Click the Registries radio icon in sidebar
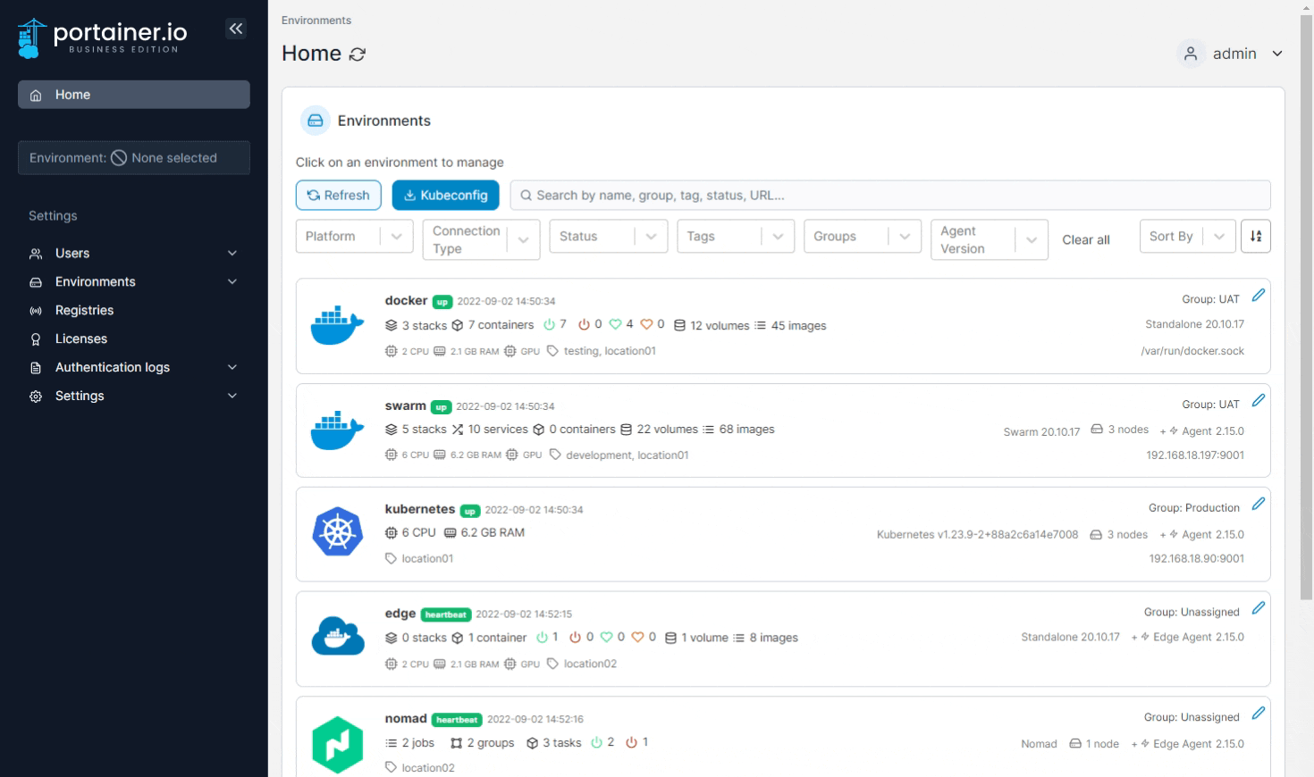 tap(36, 311)
